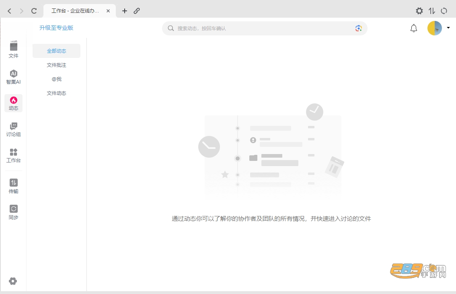Screen dimensions: 456x294
Task: Open 传输 in the sidebar
Action: pyautogui.click(x=13, y=186)
